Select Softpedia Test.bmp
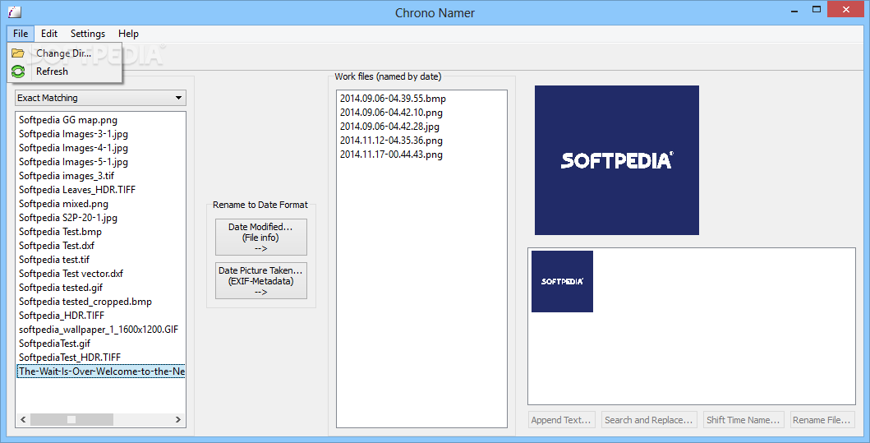 coord(61,232)
